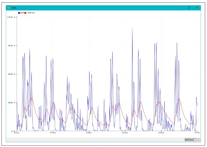Click the 12000.0 y-axis label
This screenshot has height=147, width=207.
click(x=11, y=17)
